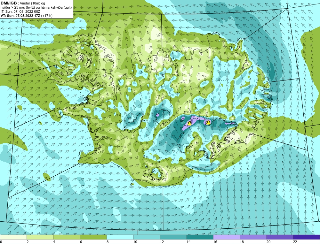320x244 pixels.
Task: Click the legend label 16
Action: tap(215, 242)
